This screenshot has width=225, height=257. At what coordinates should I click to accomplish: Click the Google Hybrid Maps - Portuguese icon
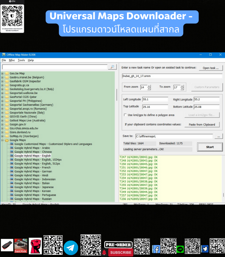12,195
